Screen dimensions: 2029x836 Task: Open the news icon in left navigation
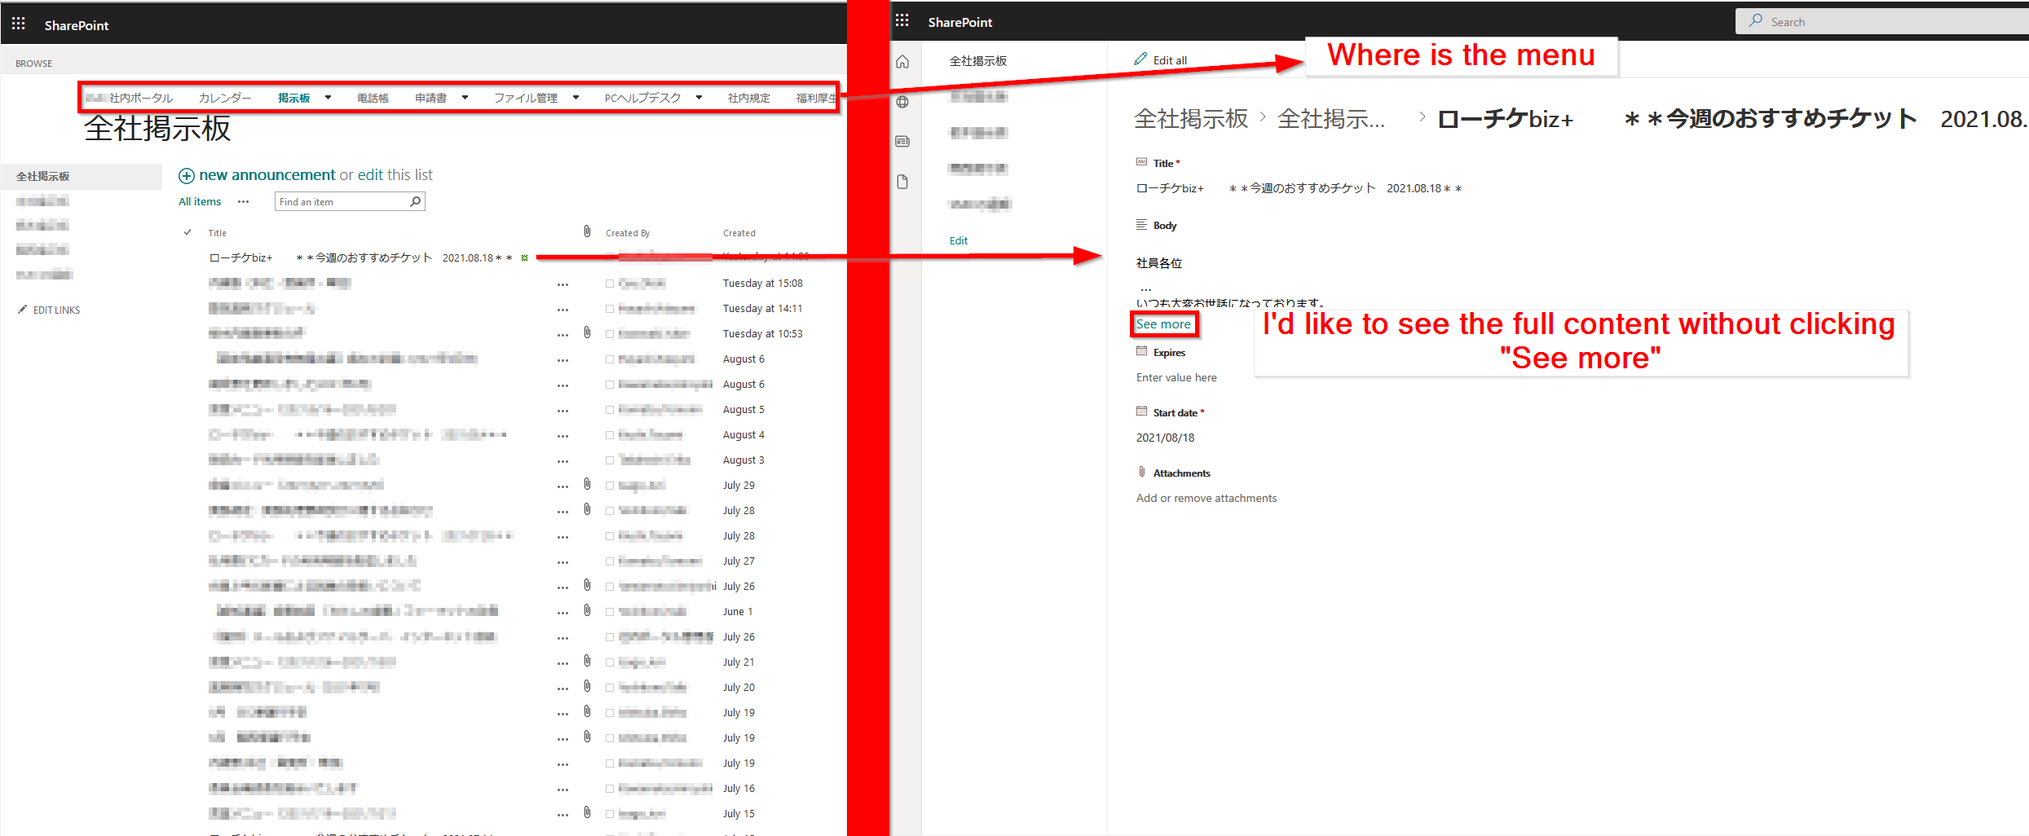[902, 141]
